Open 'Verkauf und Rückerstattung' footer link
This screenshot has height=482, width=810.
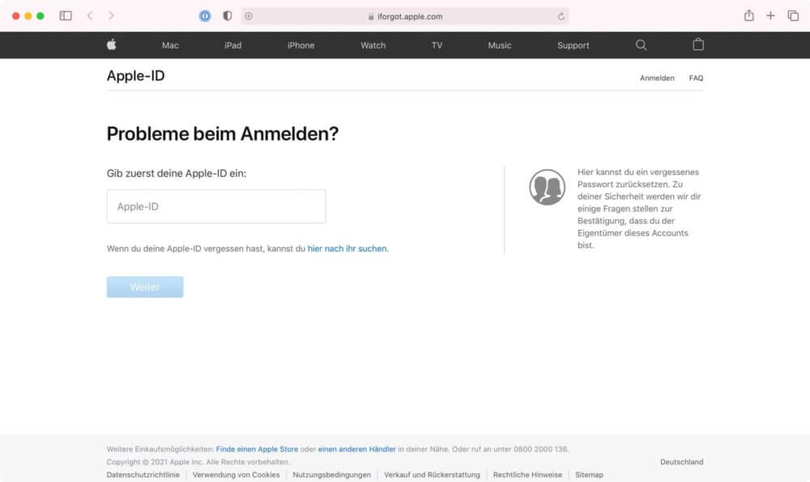click(x=432, y=475)
